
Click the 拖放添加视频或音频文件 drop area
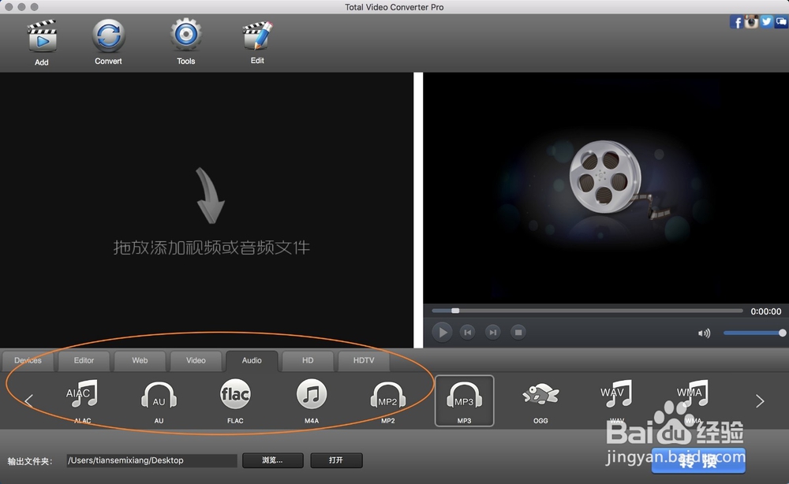206,210
